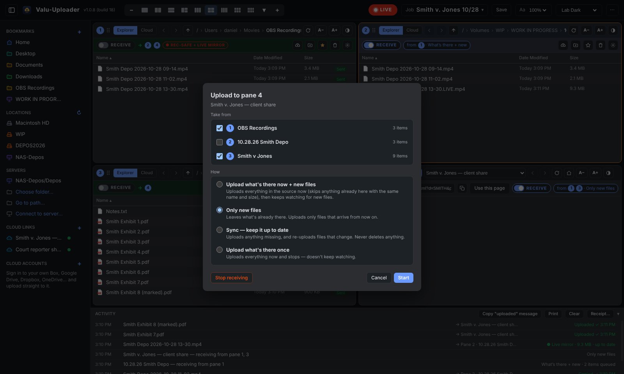Click pane 4 home icon
624x374 pixels.
(x=569, y=173)
